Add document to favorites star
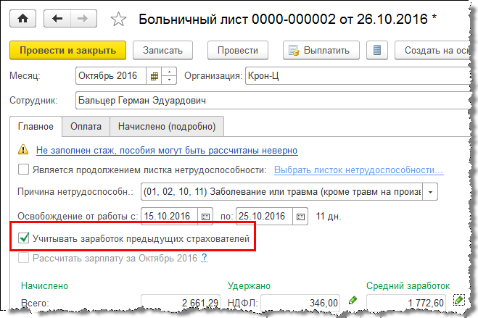This screenshot has width=478, height=318. coord(118,19)
